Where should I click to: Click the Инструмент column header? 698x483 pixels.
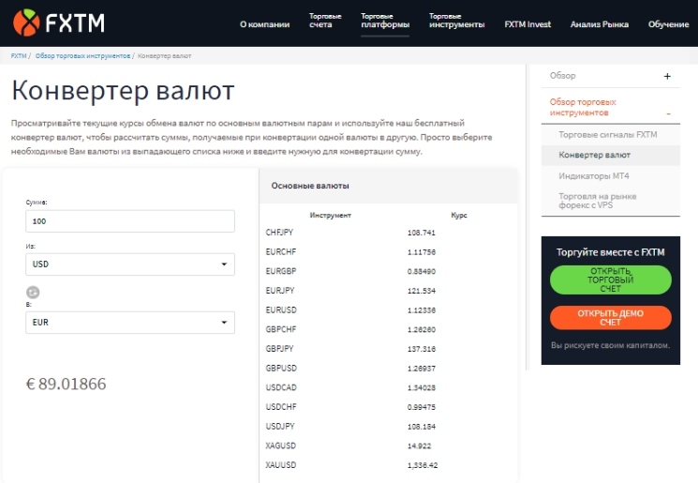(x=331, y=215)
